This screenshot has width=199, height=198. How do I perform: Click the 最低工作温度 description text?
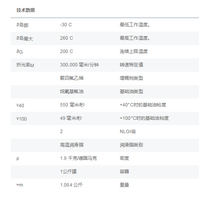(x=135, y=25)
